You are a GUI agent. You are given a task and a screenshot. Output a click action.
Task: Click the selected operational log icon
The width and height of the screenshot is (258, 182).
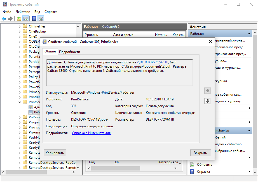pyautogui.click(x=31, y=112)
